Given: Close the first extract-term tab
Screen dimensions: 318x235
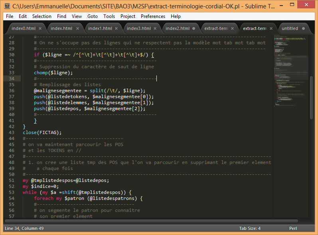Looking at the screenshot, I should (233, 29).
